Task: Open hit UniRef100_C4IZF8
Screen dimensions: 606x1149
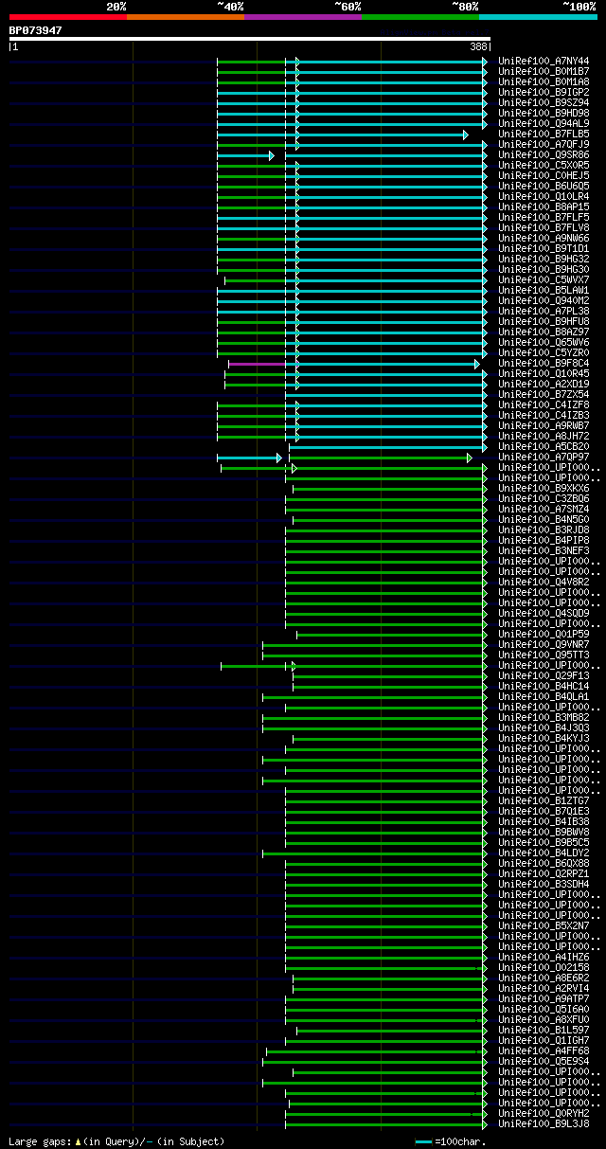Action: pyautogui.click(x=544, y=404)
